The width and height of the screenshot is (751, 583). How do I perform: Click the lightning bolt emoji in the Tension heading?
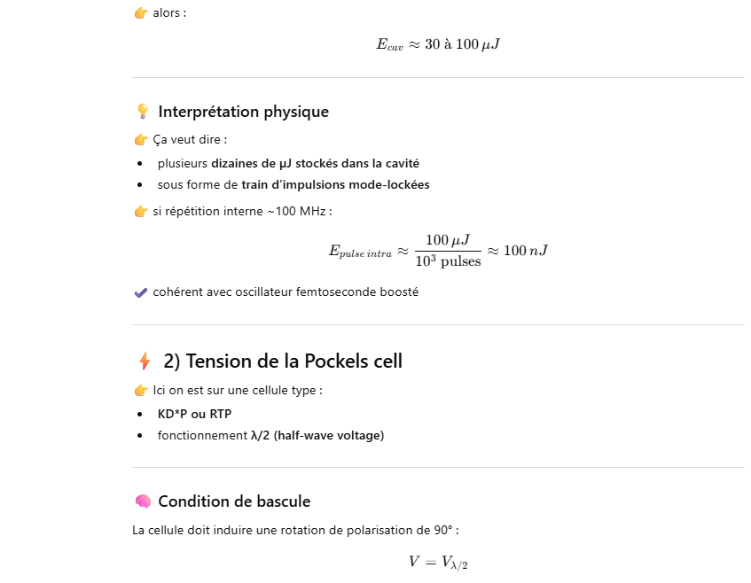click(x=144, y=361)
